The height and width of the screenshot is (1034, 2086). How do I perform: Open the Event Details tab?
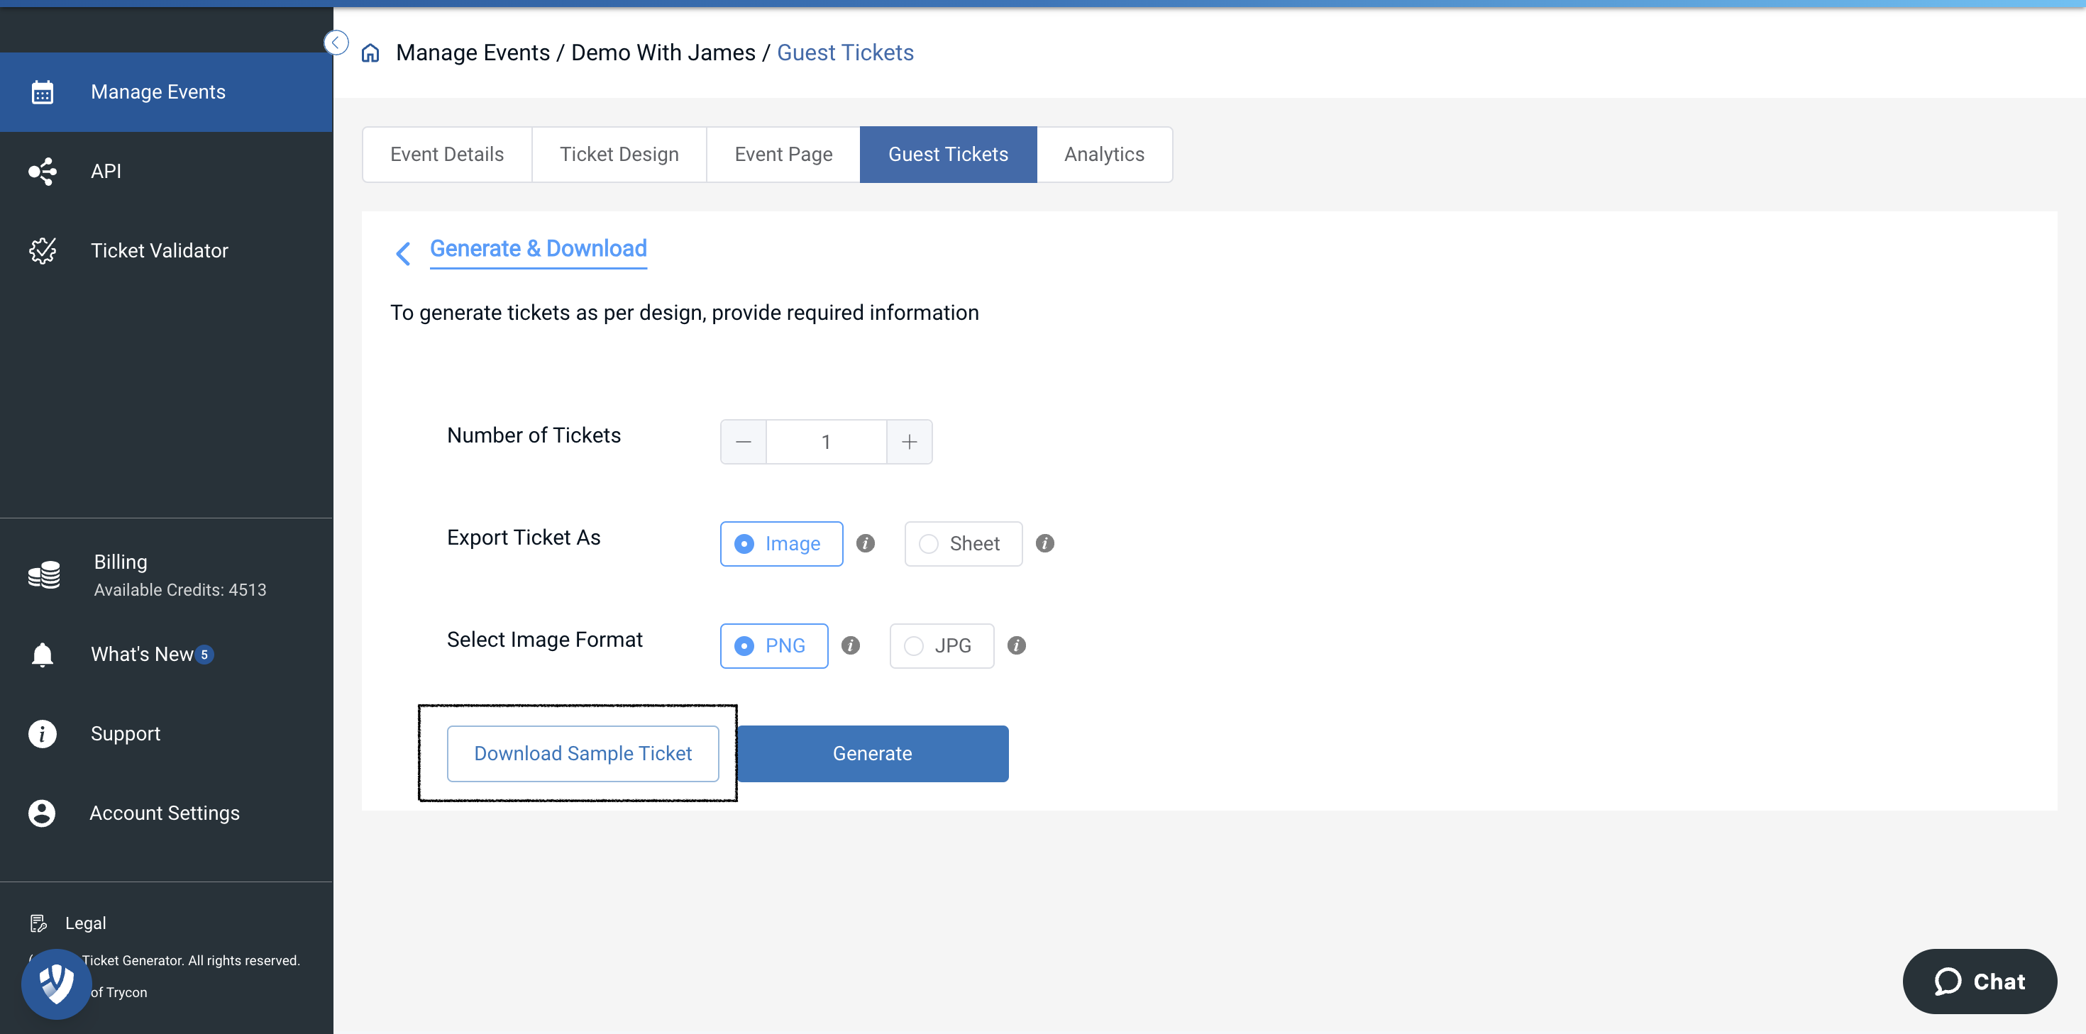(x=447, y=155)
